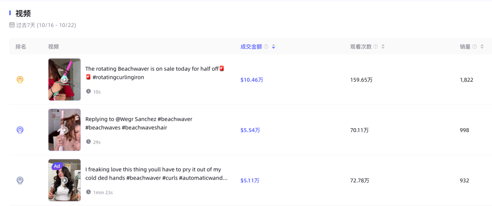Play the Ad-labeled curls video thumbnail

coord(64,180)
